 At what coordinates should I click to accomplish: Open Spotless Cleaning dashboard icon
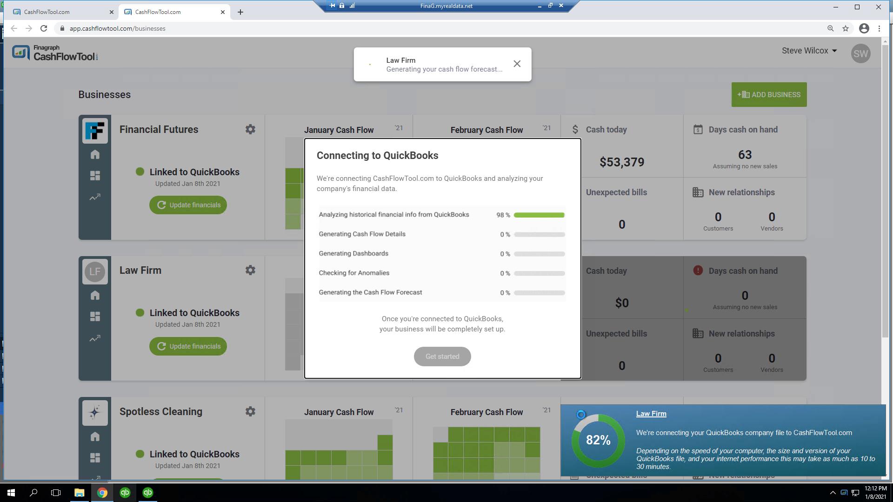95,458
